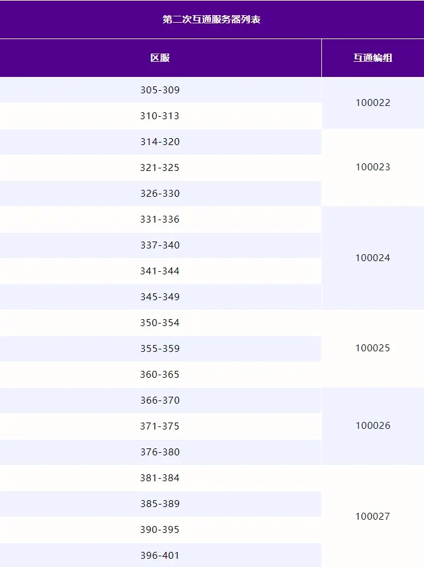Click the 396-401 server row
This screenshot has width=424, height=567.
161,555
